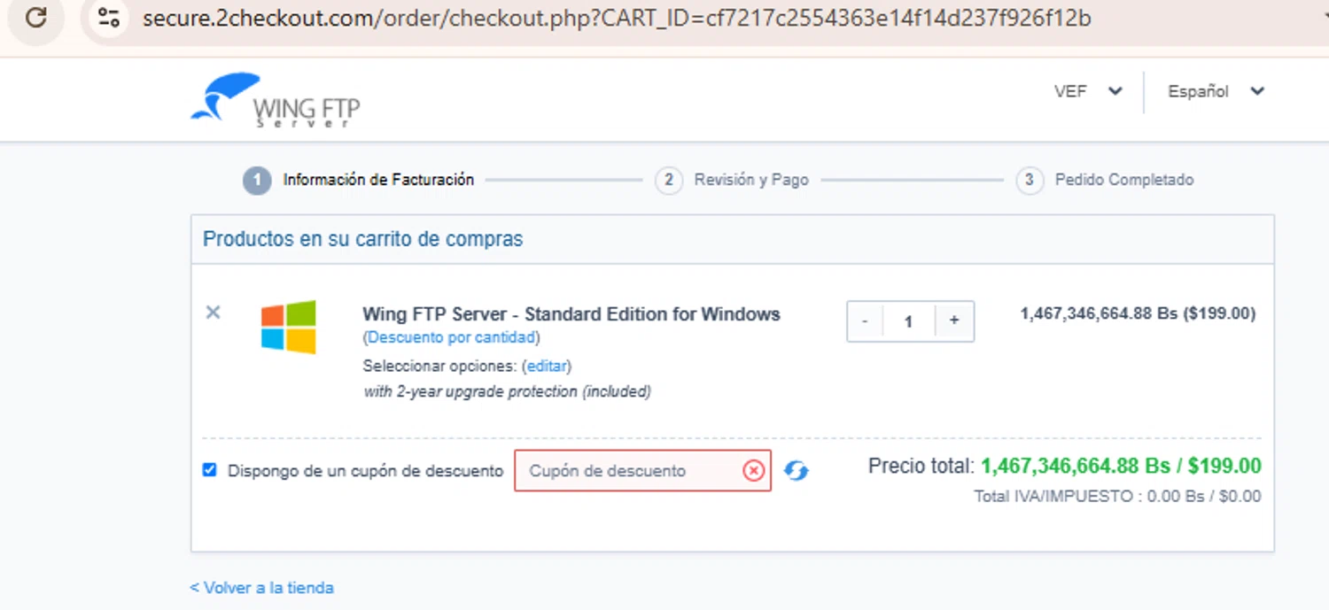Click green total price '1,467,346,664.88 Bs / $199.00'

coord(1121,466)
